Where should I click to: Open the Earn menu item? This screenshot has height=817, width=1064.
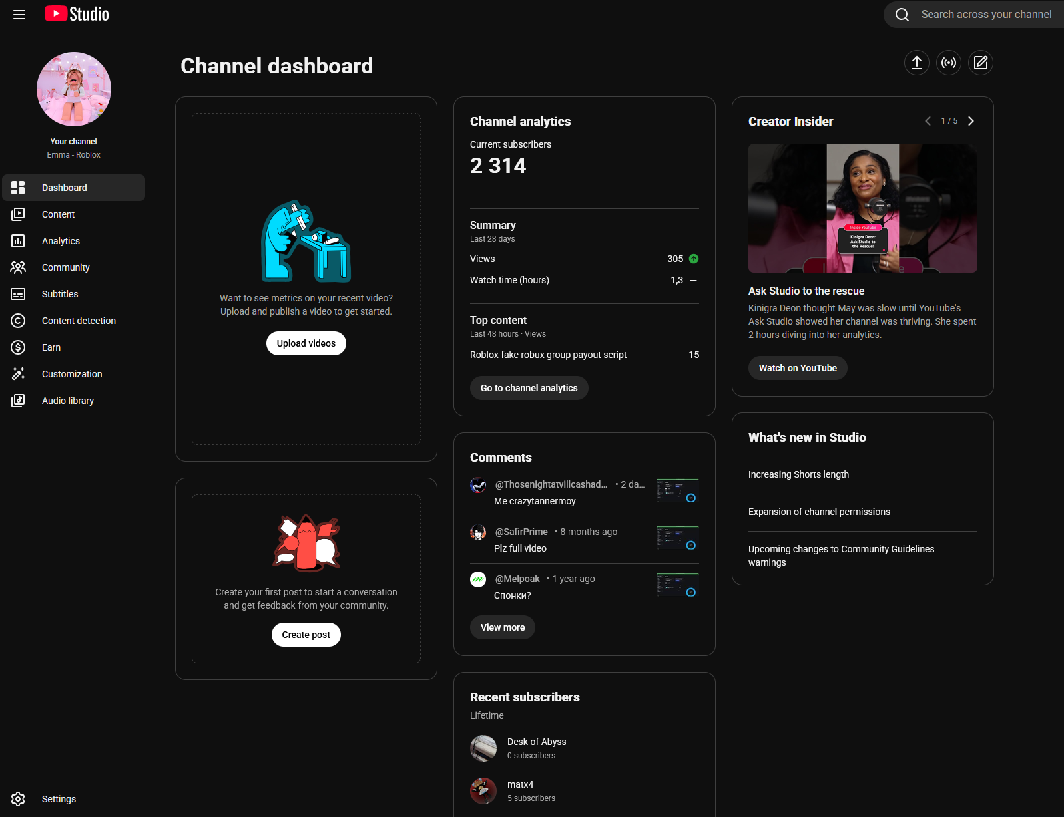[74, 347]
